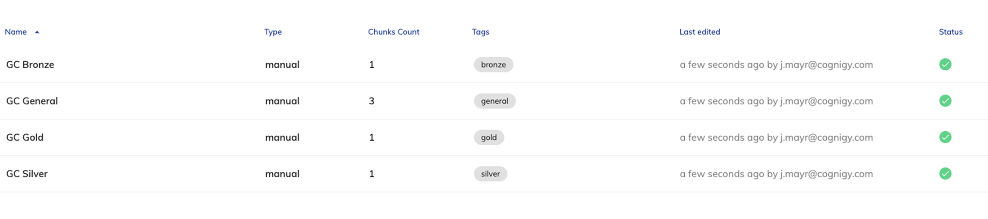Sort by the Name column header
Screen dimensions: 988x219
(16, 32)
